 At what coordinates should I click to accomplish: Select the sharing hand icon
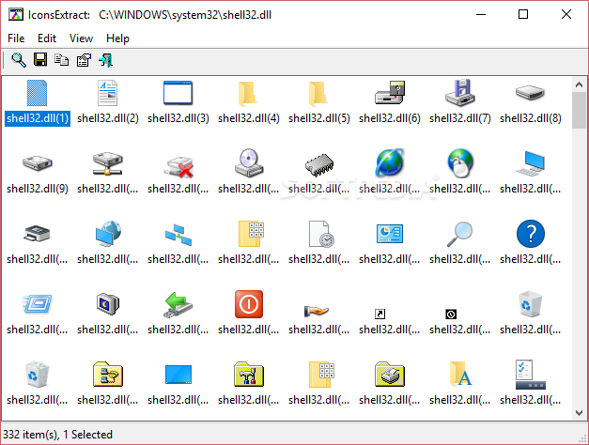(x=317, y=311)
